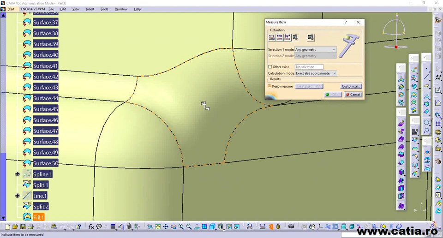This screenshot has width=443, height=238.
Task: Click the Circle tool in right toolbar
Action: (x=426, y=122)
